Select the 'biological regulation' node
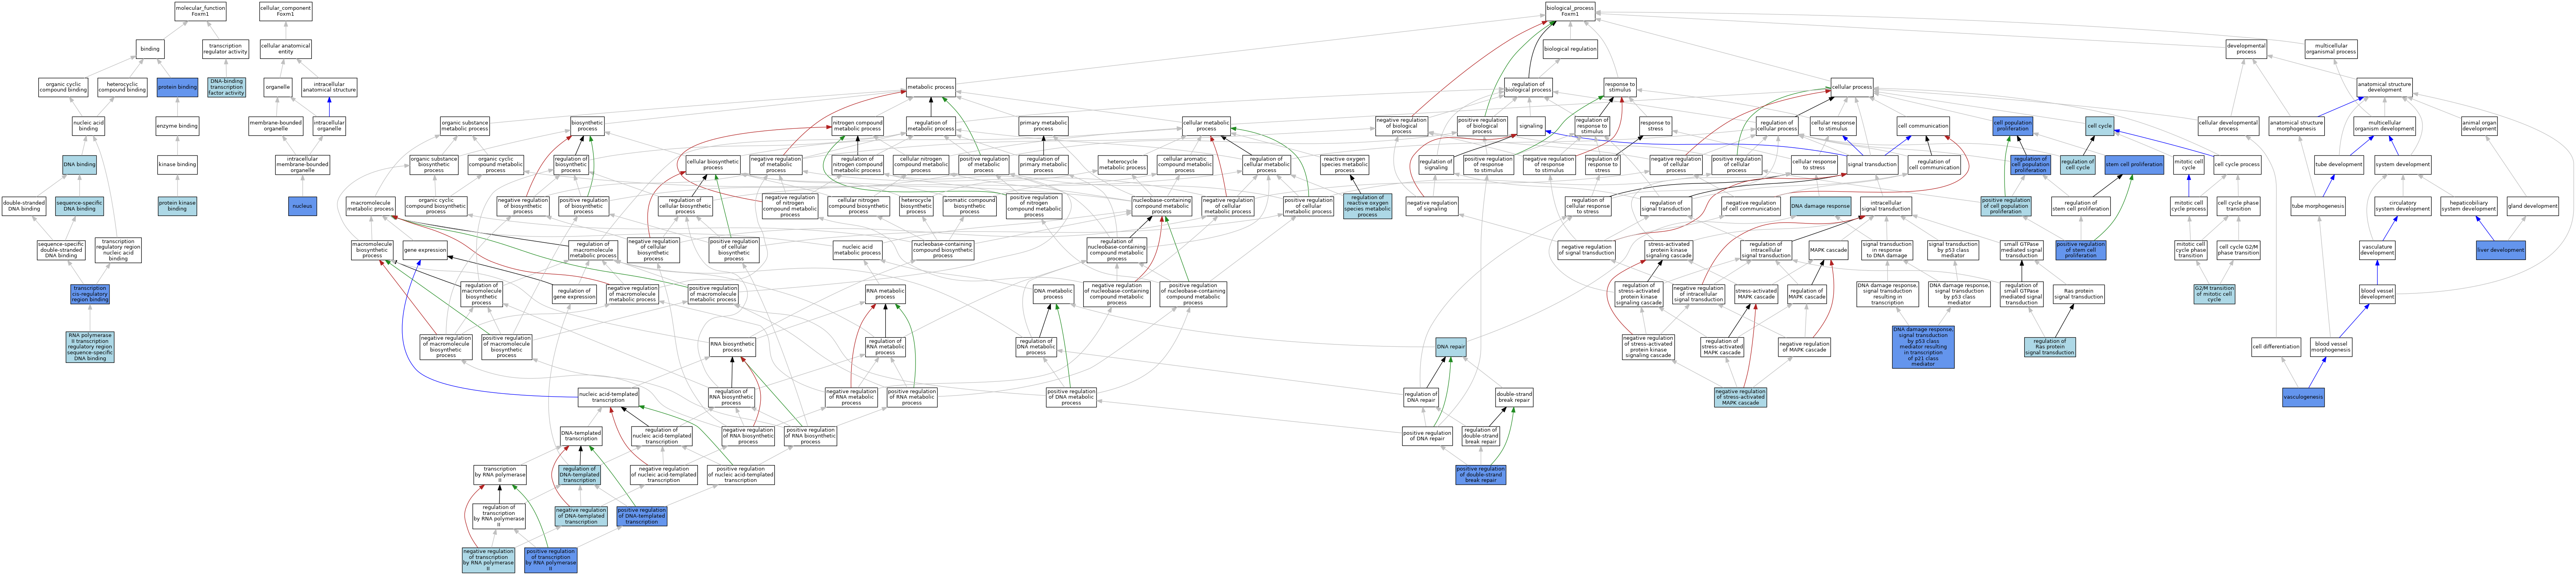Screen dimensions: 2576x575 point(1570,49)
